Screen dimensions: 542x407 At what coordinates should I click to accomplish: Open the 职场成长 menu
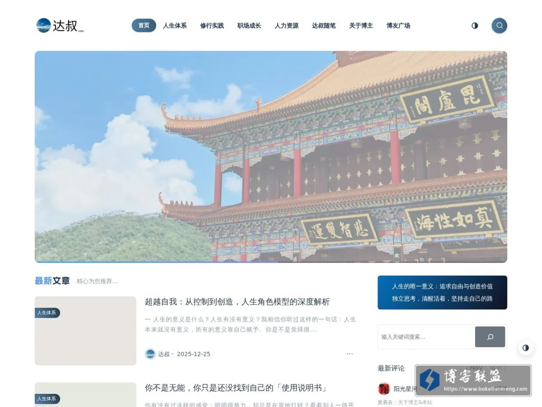(x=249, y=26)
